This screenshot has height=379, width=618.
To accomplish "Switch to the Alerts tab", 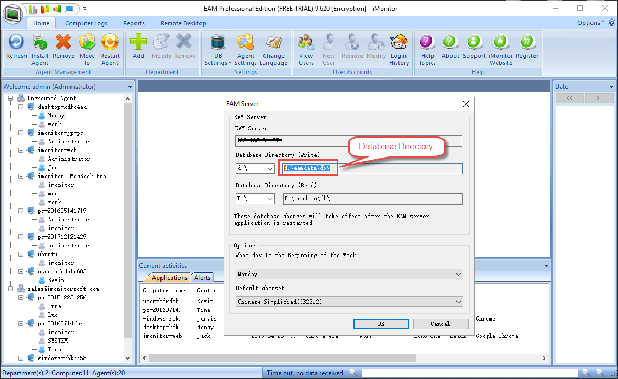I will [202, 277].
